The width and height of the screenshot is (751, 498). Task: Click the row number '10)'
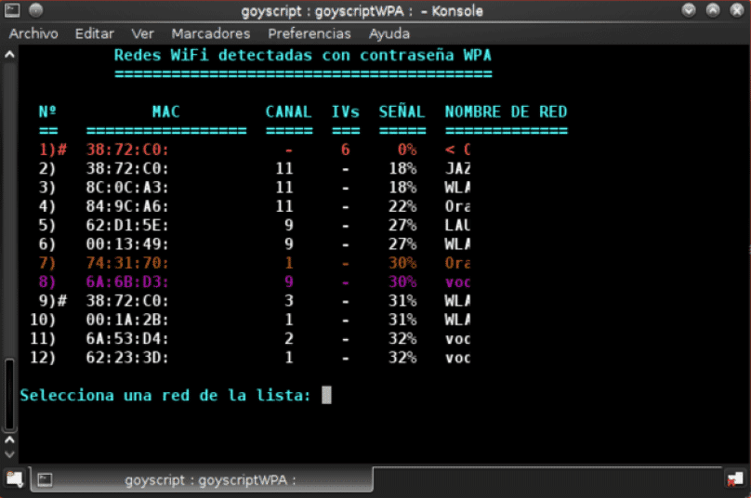click(x=42, y=320)
